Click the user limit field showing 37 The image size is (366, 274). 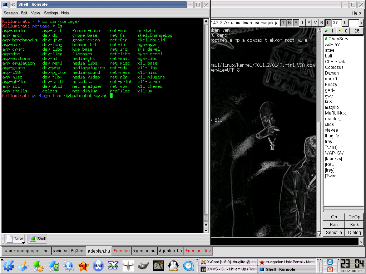337,22
